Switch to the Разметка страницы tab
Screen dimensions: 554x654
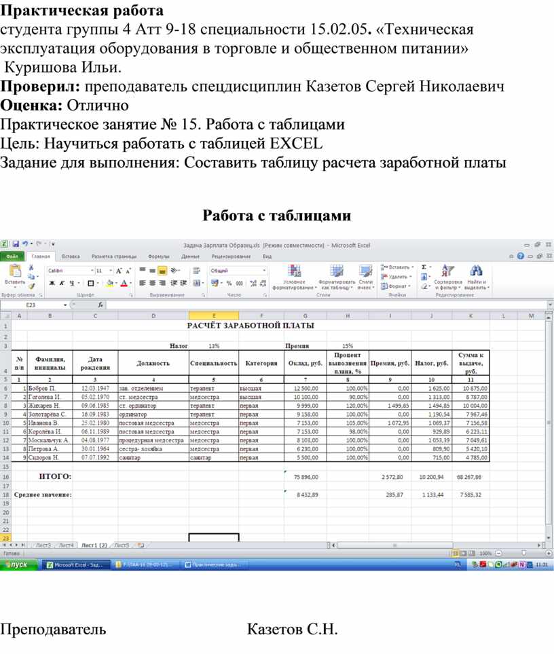[114, 256]
